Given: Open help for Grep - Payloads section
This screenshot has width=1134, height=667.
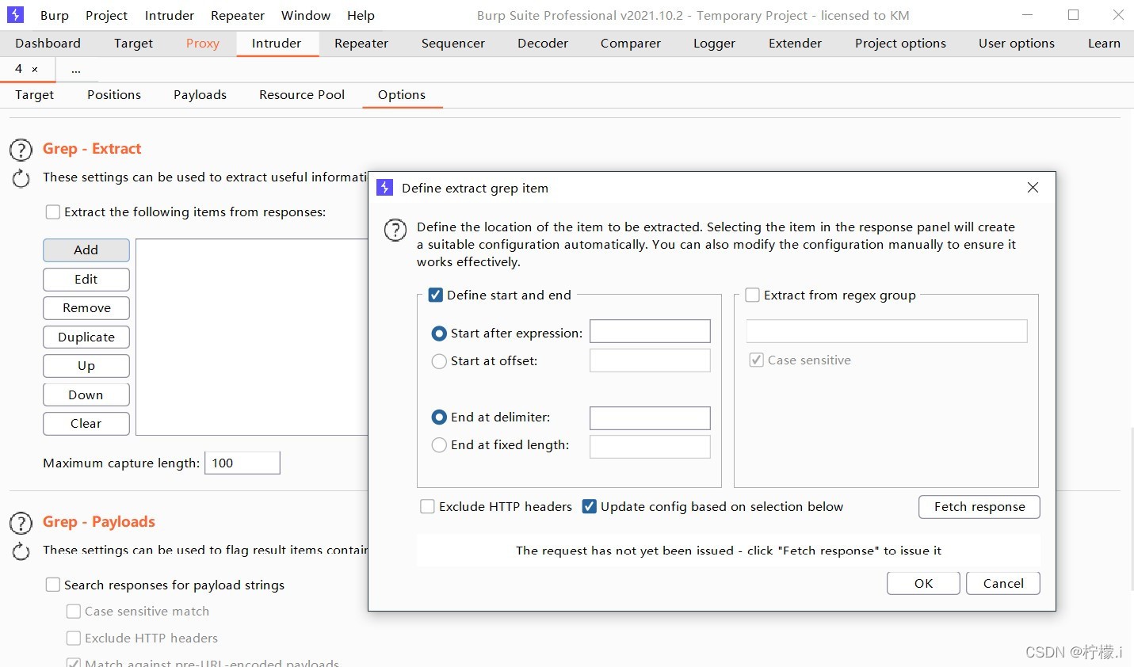Looking at the screenshot, I should (x=21, y=523).
